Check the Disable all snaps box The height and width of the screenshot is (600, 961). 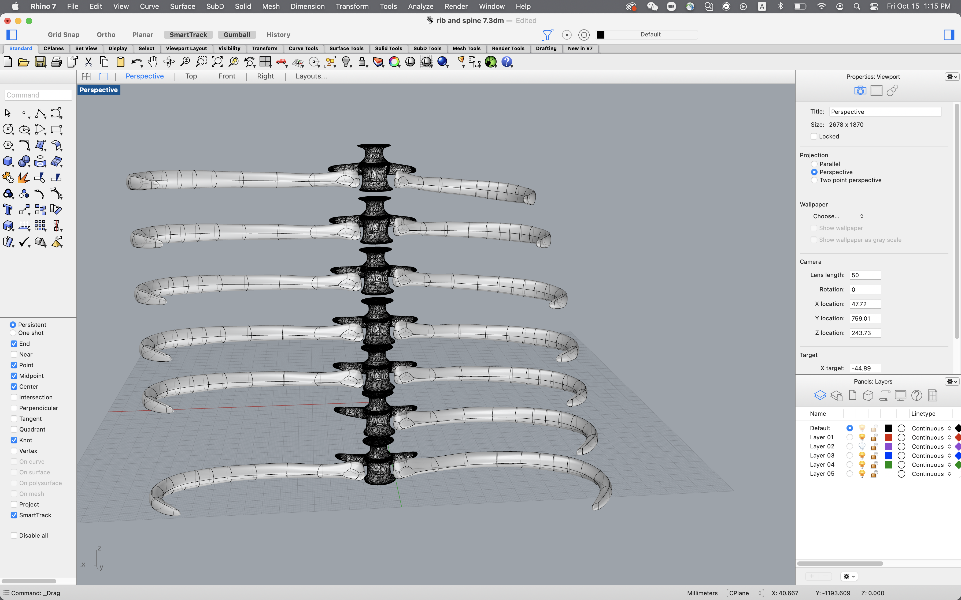pyautogui.click(x=14, y=535)
